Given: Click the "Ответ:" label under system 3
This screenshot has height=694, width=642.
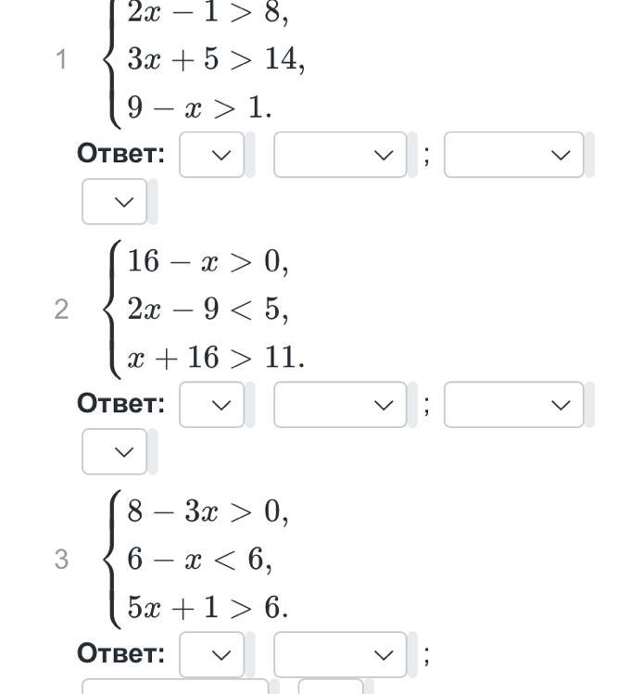Looking at the screenshot, I should (120, 654).
